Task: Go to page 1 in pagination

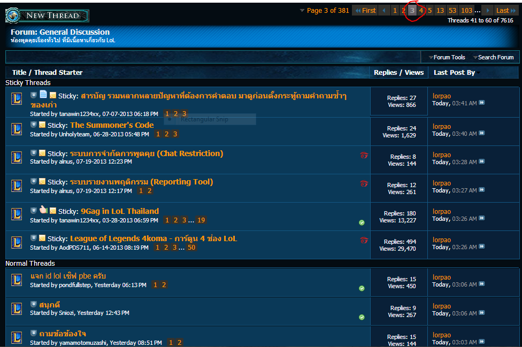Action: (395, 11)
